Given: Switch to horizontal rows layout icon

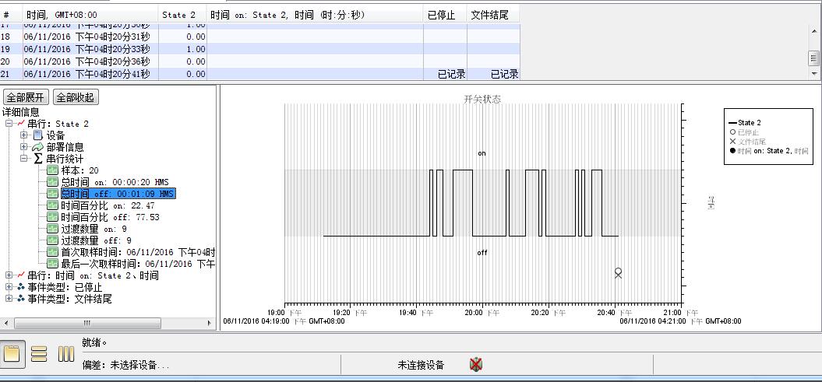Looking at the screenshot, I should (39, 354).
